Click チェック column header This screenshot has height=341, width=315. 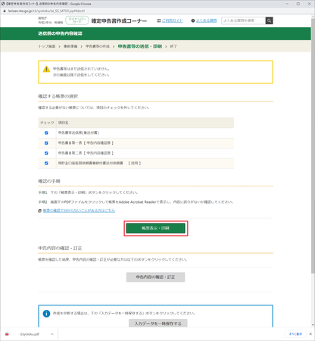(47, 123)
